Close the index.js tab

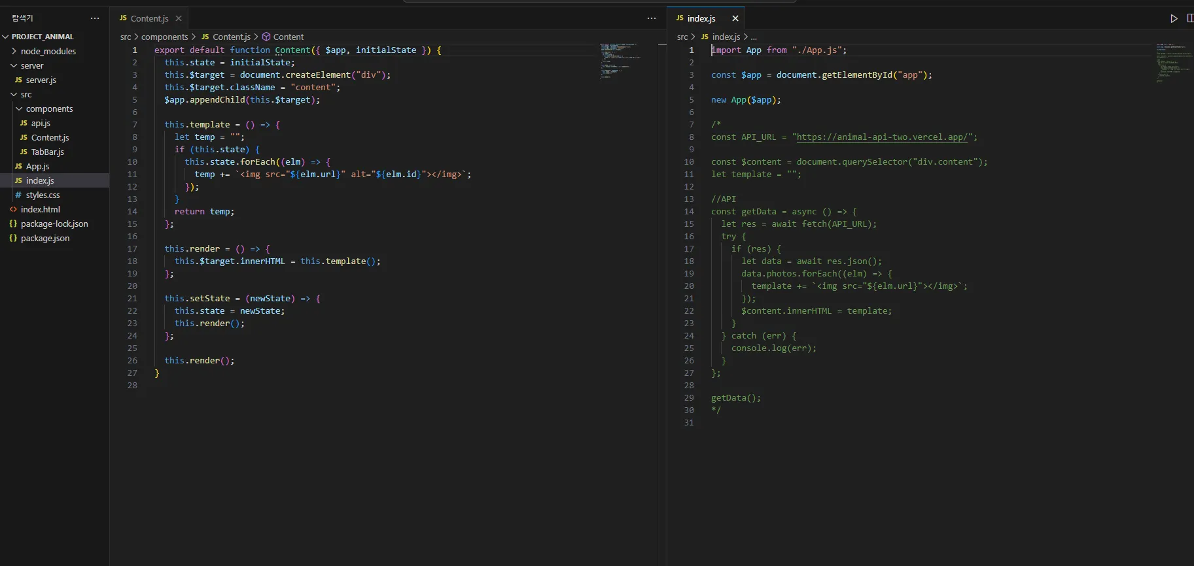(735, 18)
